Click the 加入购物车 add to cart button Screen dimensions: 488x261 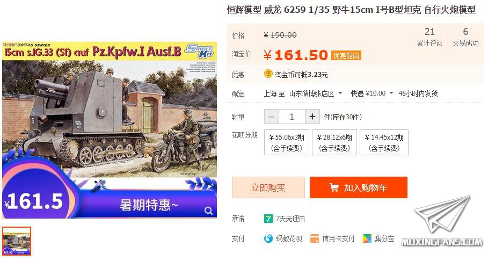[359, 187]
